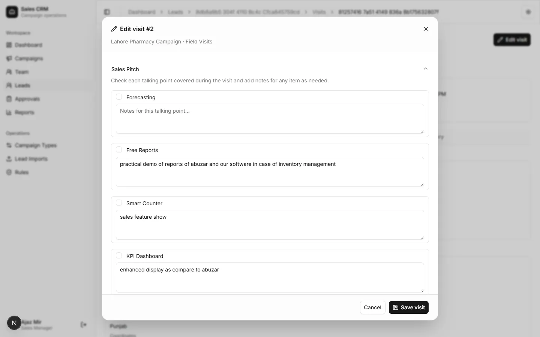Edit the Free Reports notes text
This screenshot has width=540, height=337.
[x=270, y=172]
